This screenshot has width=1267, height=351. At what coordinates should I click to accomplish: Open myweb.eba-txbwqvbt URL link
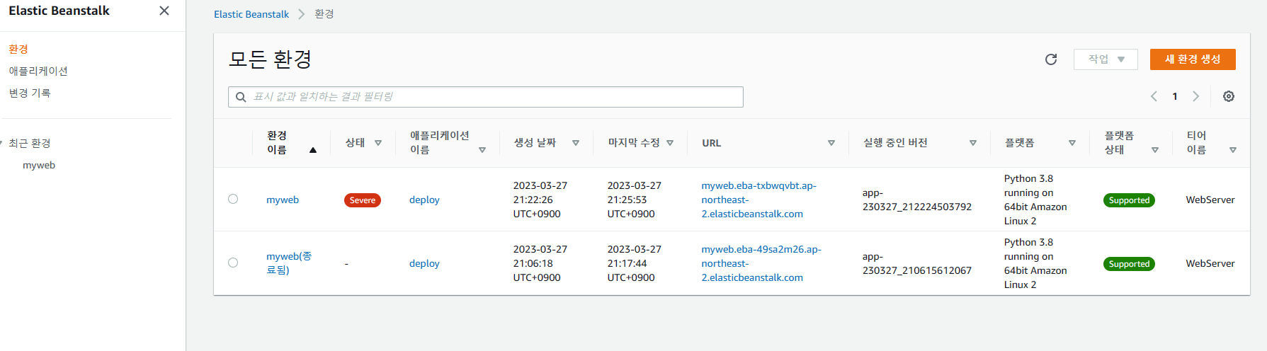click(x=759, y=200)
